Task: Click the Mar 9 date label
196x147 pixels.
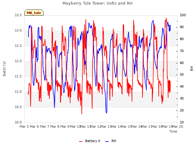Action: [x=65, y=126]
